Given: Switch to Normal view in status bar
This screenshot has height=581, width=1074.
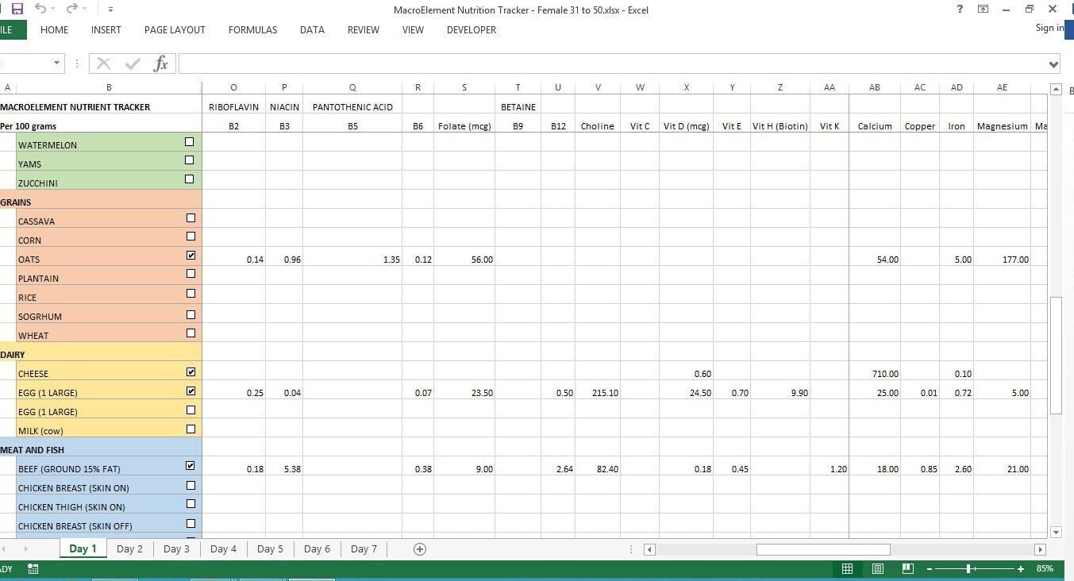Looking at the screenshot, I should [x=847, y=569].
